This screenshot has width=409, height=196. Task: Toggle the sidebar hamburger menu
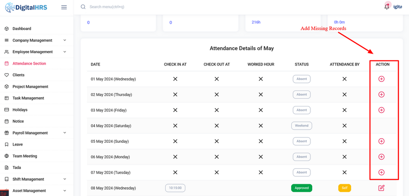pyautogui.click(x=64, y=7)
